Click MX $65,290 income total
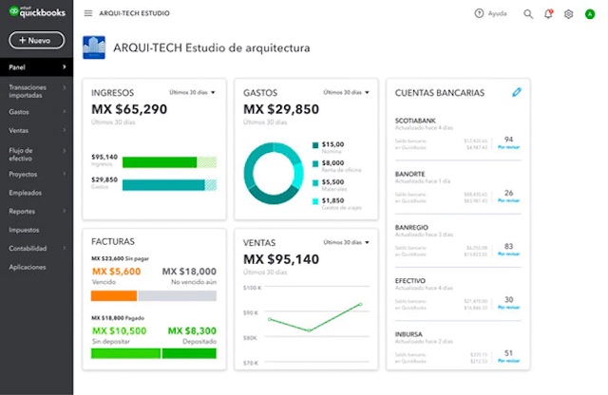The width and height of the screenshot is (608, 395). pyautogui.click(x=129, y=109)
